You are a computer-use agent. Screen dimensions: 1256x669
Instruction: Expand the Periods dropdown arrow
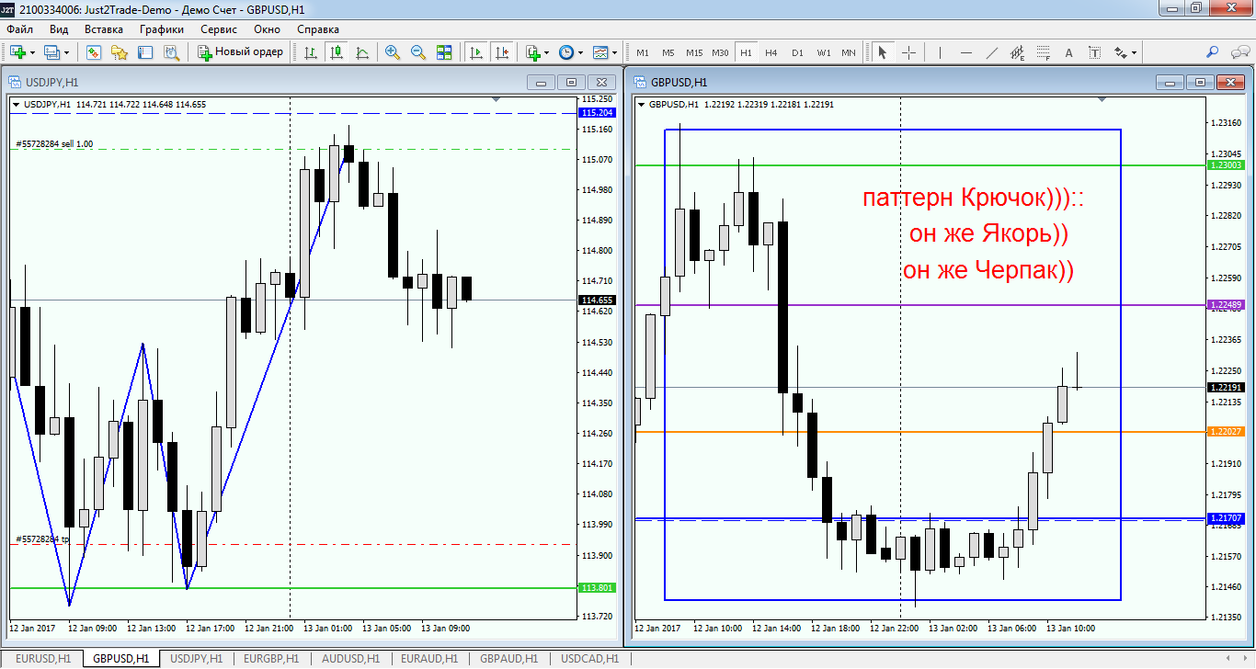580,52
